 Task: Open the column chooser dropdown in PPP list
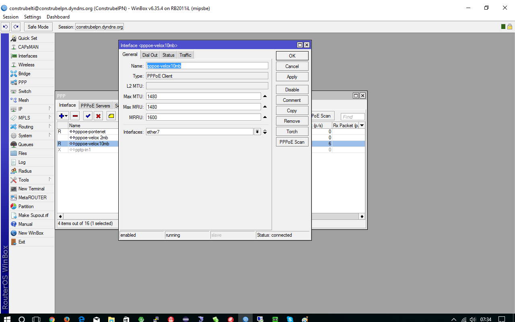click(x=362, y=126)
